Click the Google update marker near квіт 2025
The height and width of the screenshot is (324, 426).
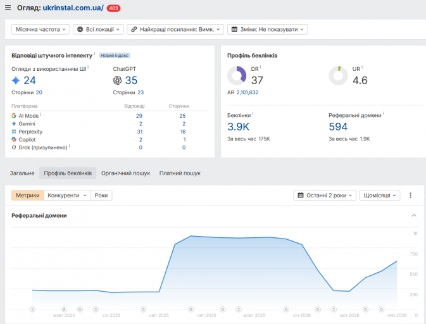143,309
